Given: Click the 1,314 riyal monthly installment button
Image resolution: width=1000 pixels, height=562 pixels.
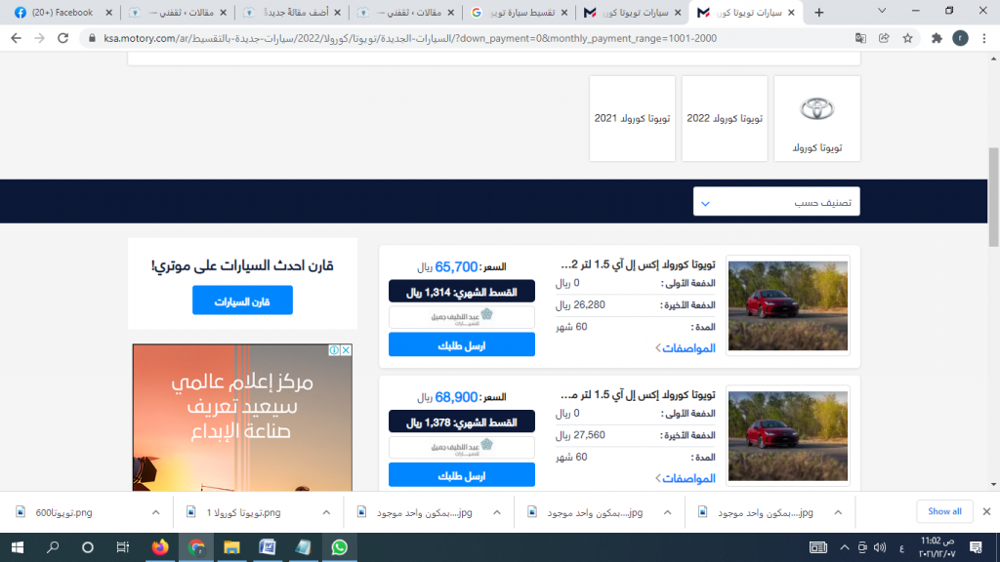Looking at the screenshot, I should [462, 291].
